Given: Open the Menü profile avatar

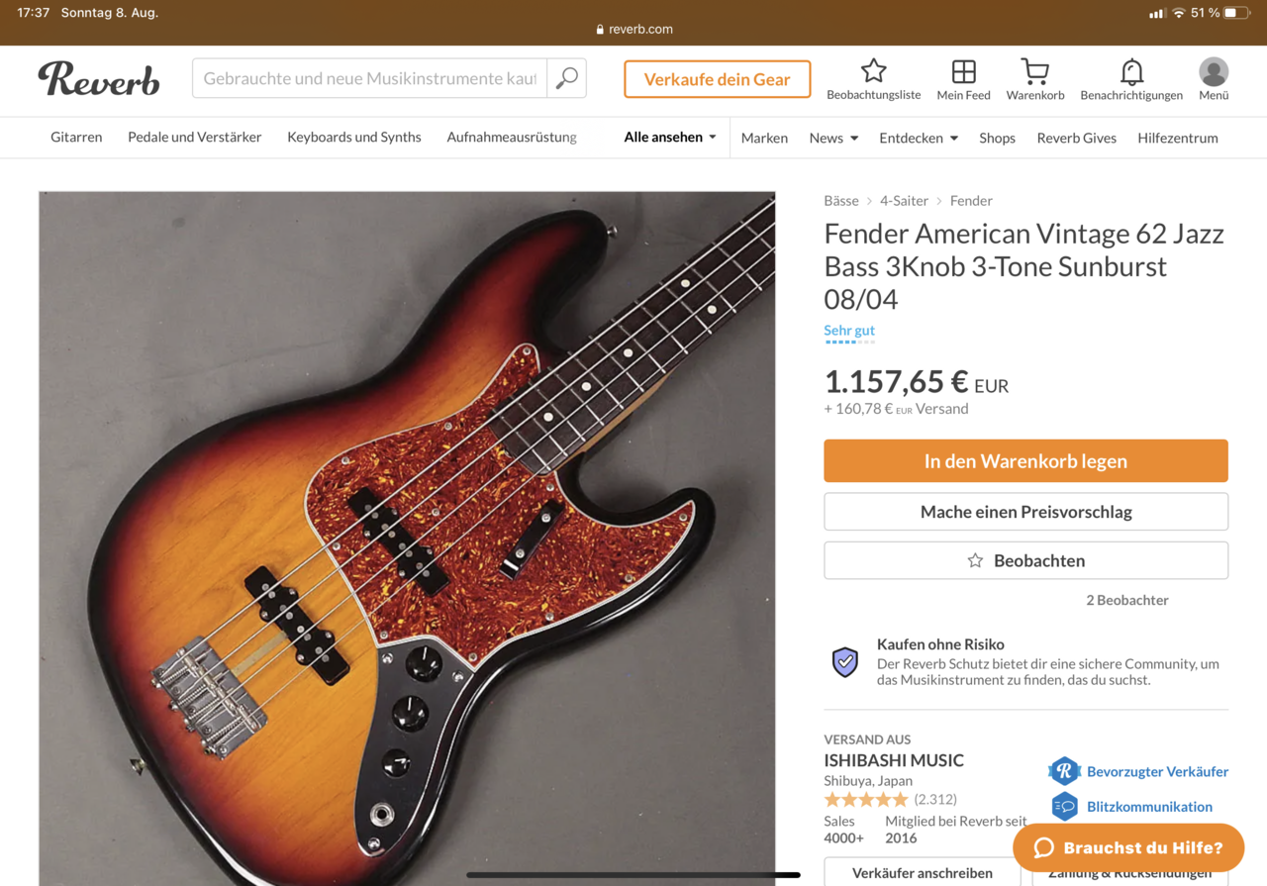Looking at the screenshot, I should 1214,71.
